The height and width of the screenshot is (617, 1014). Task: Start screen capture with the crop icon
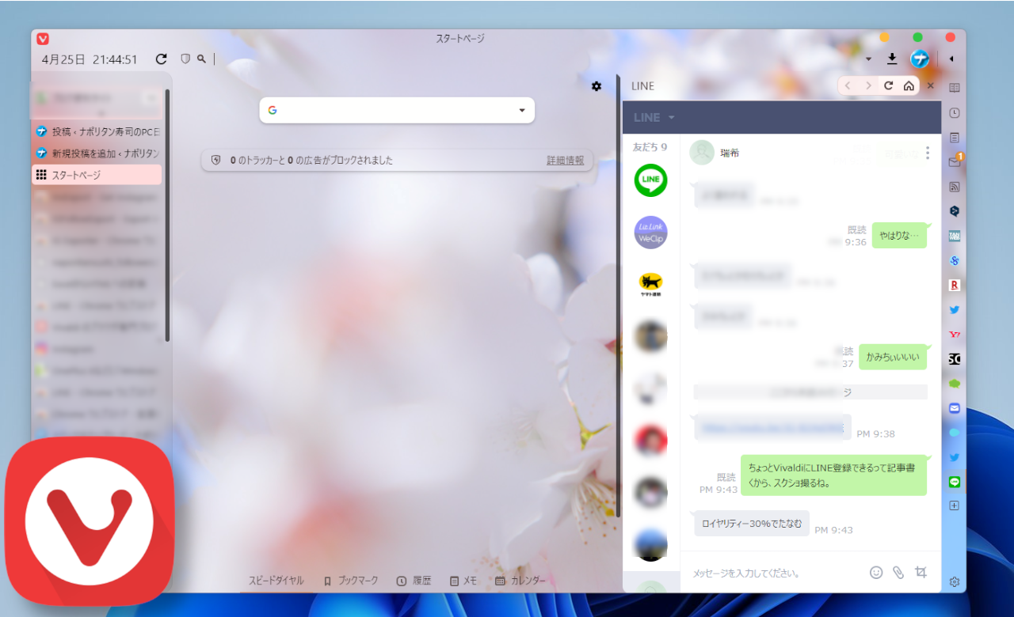[x=921, y=572]
